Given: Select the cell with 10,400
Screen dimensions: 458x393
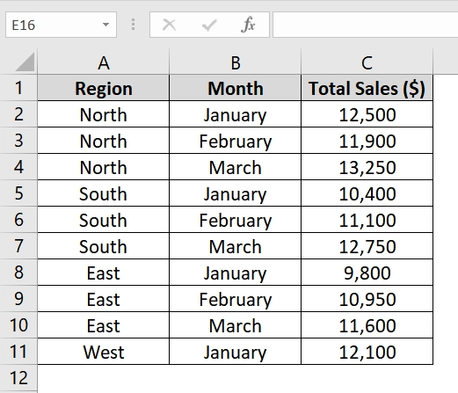Looking at the screenshot, I should (367, 193).
